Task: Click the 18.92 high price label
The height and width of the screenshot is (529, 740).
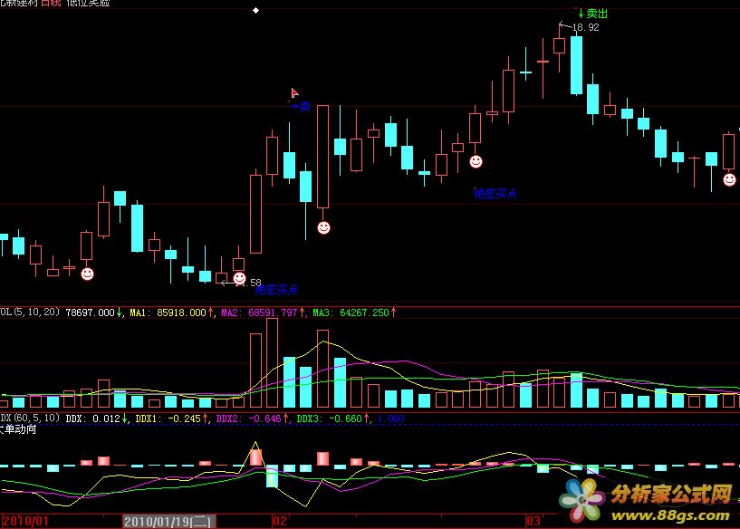Action: click(x=585, y=27)
